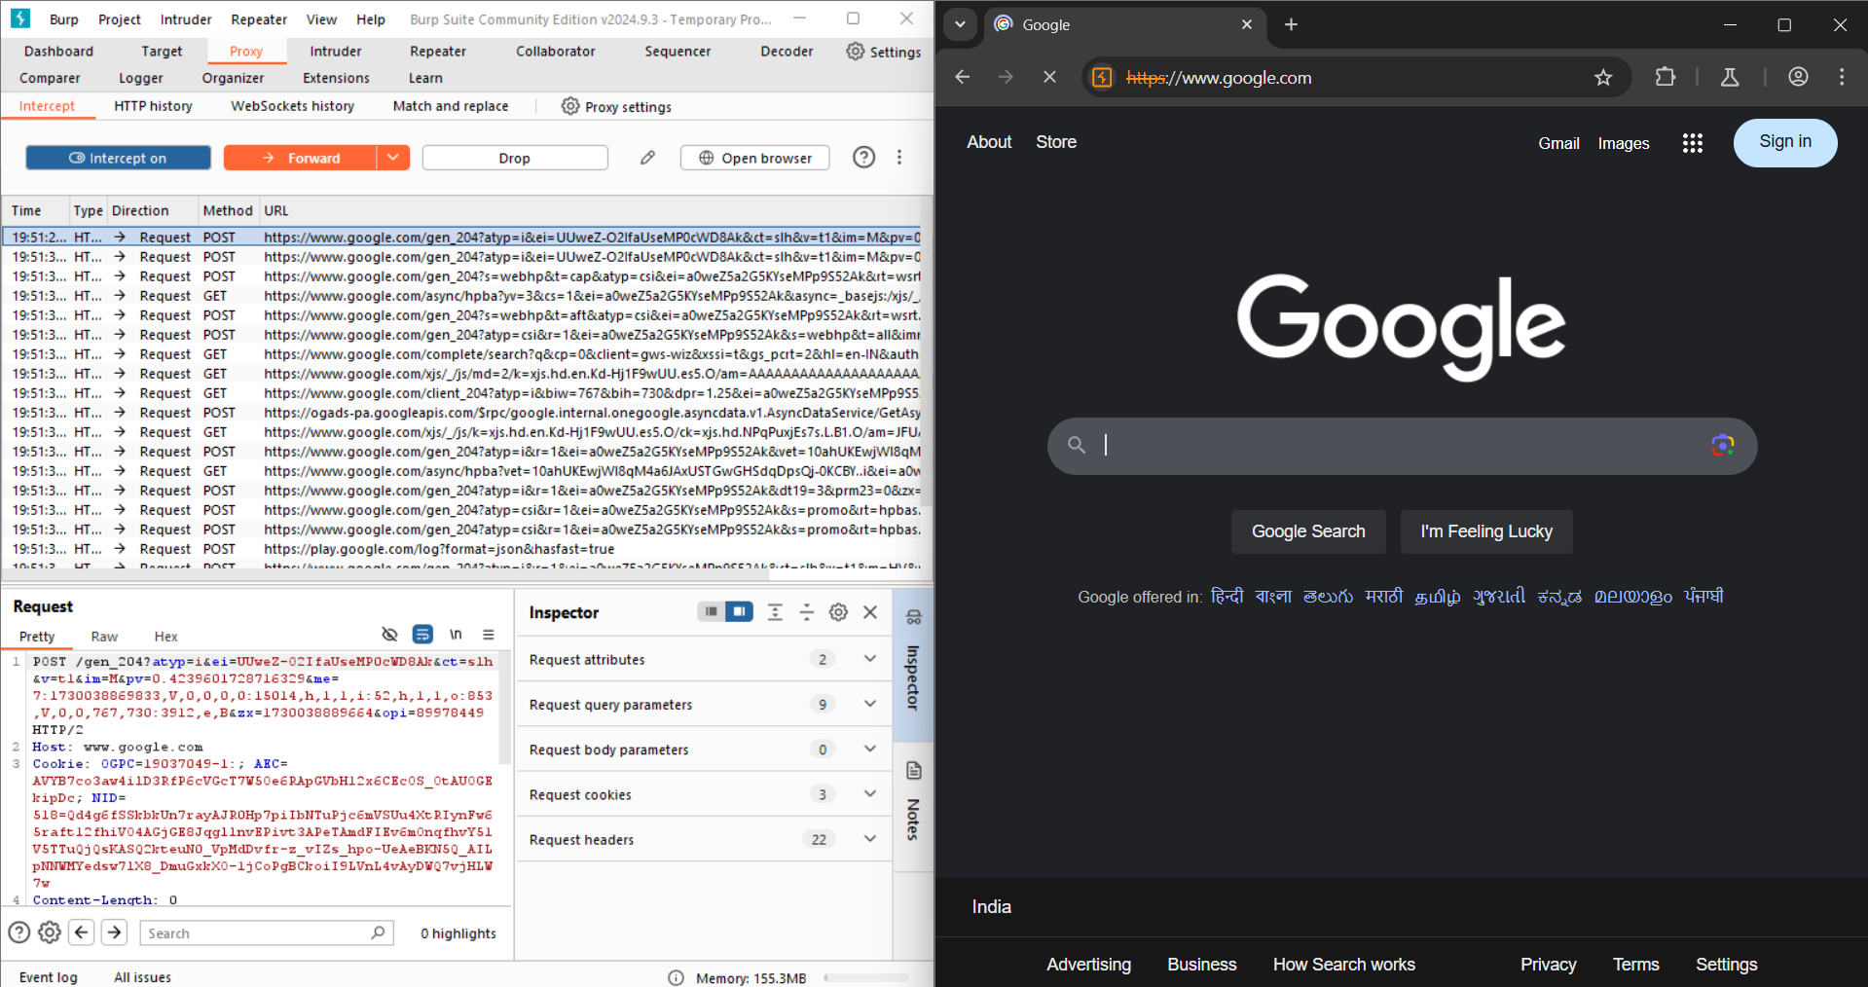Open Chrome's extensions puzzle icon
Image resolution: width=1868 pixels, height=987 pixels.
(x=1666, y=77)
